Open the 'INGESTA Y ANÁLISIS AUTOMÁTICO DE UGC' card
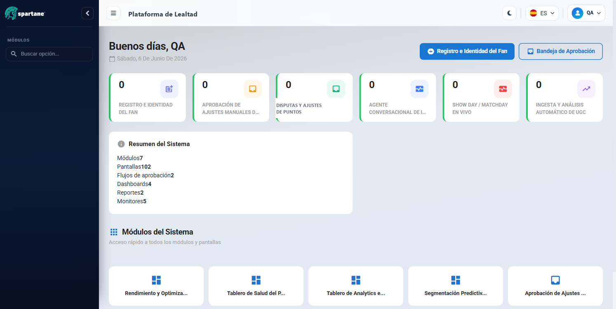Image resolution: width=616 pixels, height=309 pixels. pyautogui.click(x=564, y=98)
